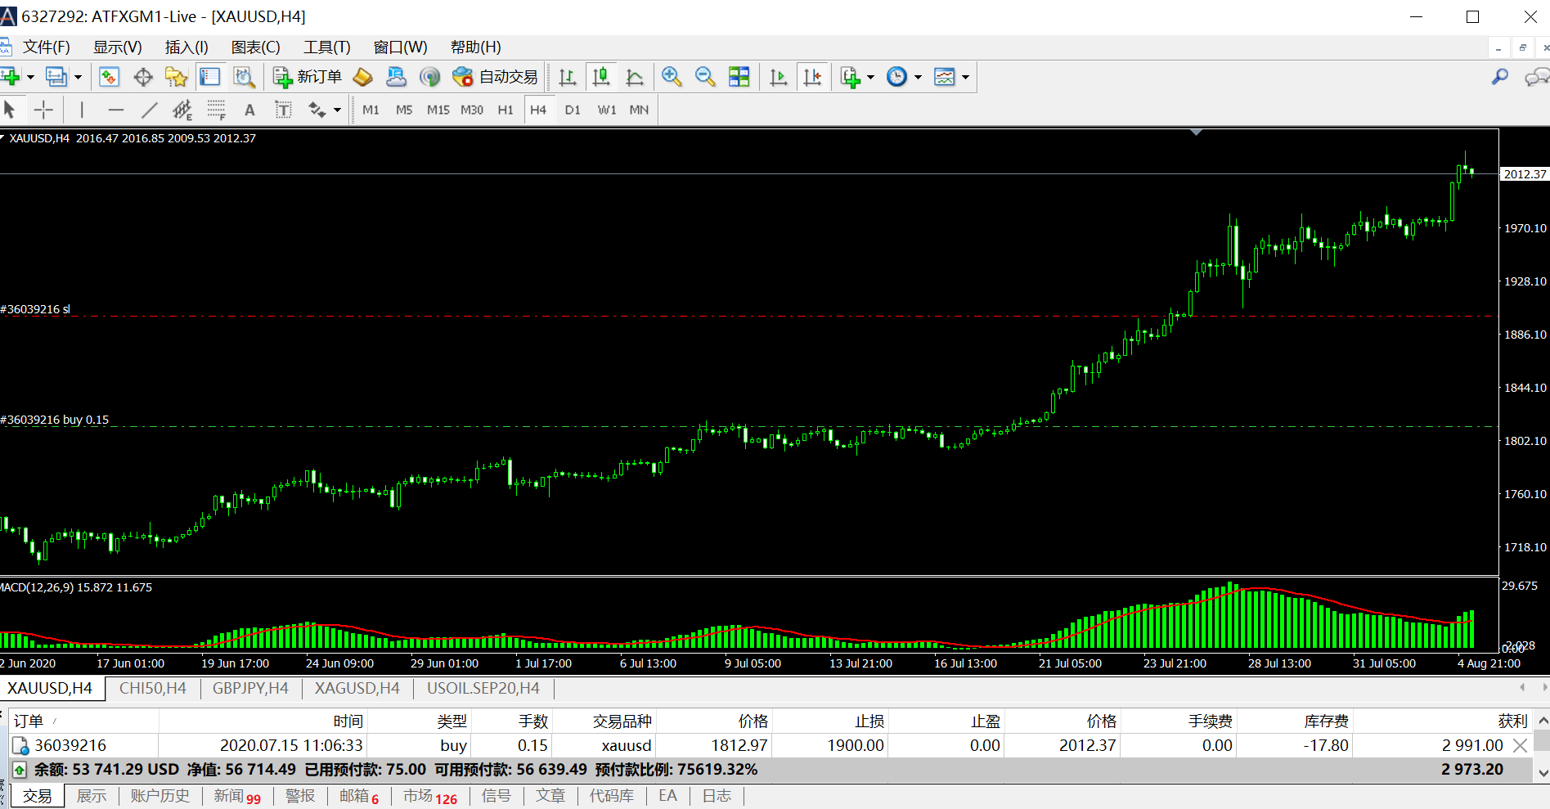
Task: Switch to M15 timeframe
Action: [x=438, y=110]
